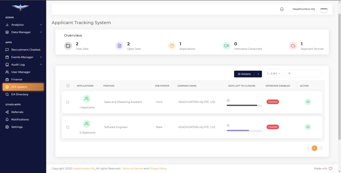Click the Applicant Sources cloud icon
341x173 pixels.
click(x=293, y=46)
